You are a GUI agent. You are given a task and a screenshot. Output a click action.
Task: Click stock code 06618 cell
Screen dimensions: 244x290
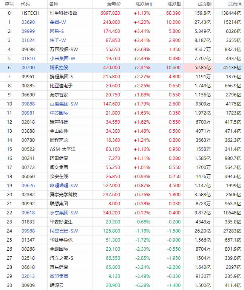(x=28, y=267)
